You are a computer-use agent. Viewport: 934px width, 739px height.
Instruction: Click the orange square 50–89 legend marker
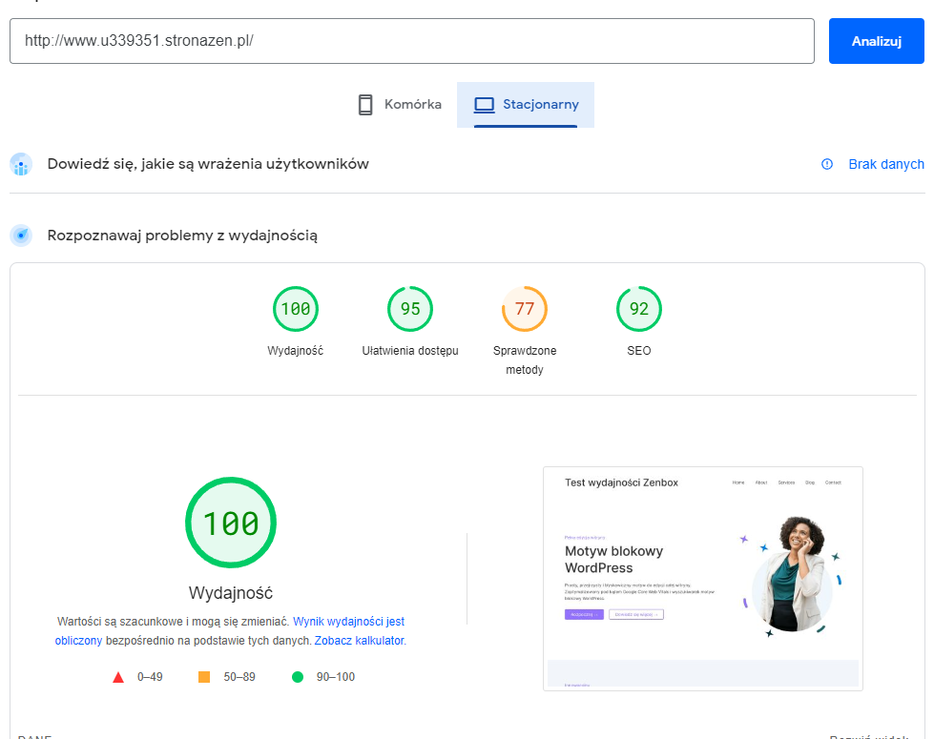(204, 677)
